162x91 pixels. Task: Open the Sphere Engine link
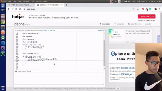(x=128, y=68)
